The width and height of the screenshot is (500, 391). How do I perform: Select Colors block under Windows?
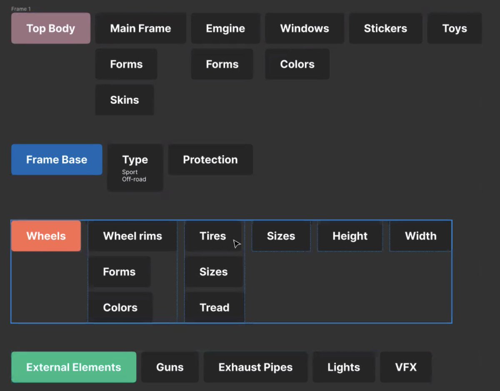click(297, 64)
